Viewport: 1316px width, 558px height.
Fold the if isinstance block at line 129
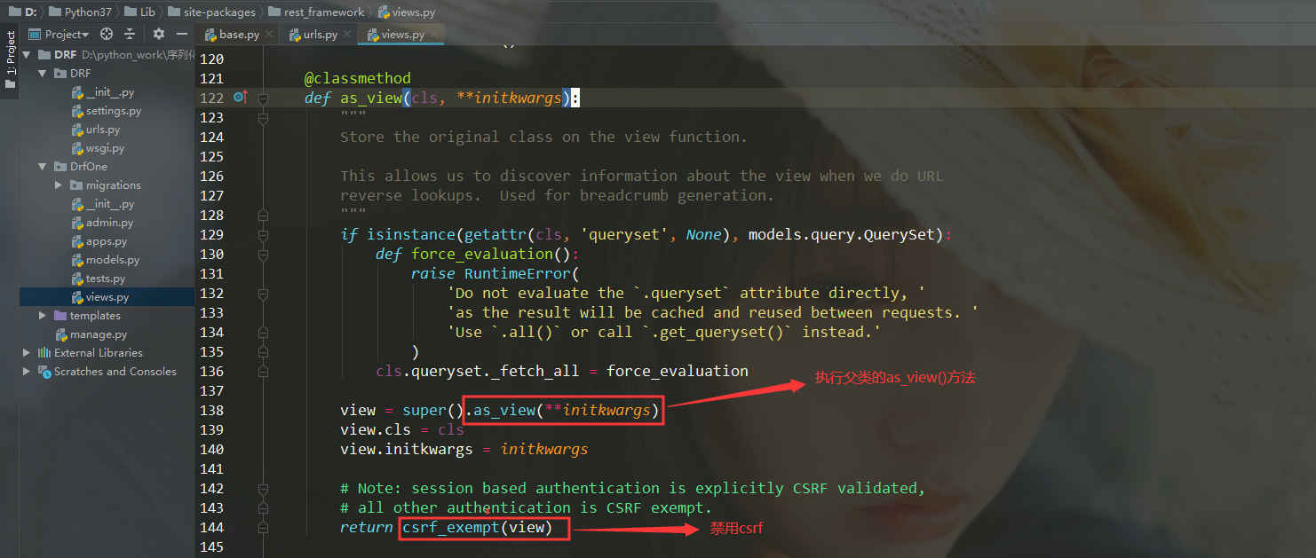click(263, 234)
